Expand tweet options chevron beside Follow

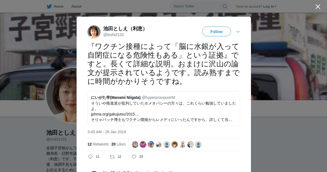tap(238, 32)
